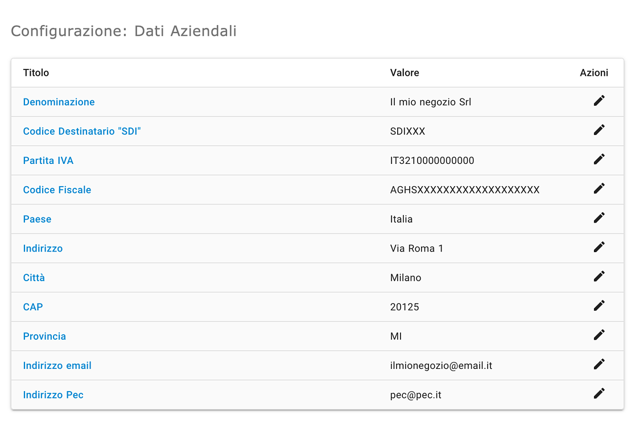Open the Denominazione link
The image size is (635, 440).
click(59, 102)
